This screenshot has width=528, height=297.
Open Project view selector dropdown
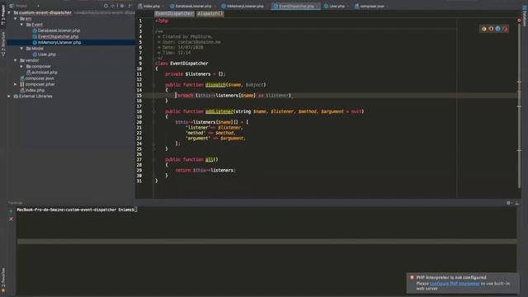click(x=24, y=6)
